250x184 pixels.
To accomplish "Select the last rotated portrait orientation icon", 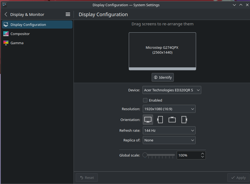I will point(184,120).
